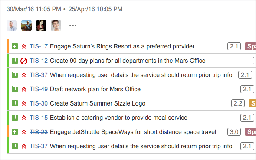Click the story icon on TIS-15 row
Screen dimensions: 256x160
[x=15, y=118]
